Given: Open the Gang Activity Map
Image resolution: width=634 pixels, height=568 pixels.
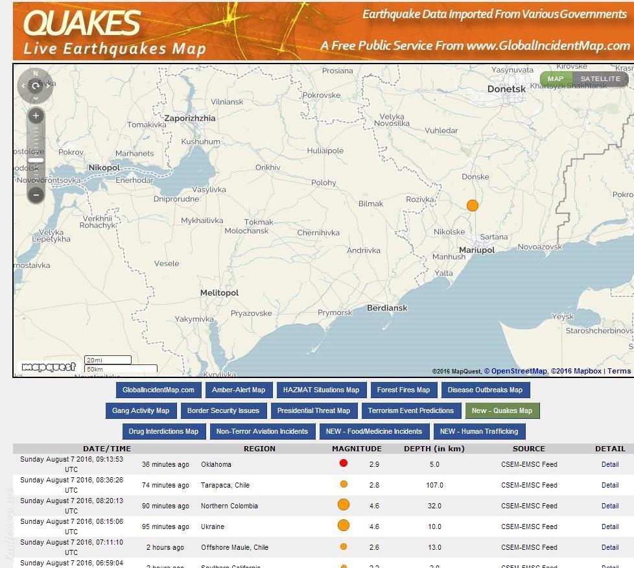Looking at the screenshot, I should pyautogui.click(x=141, y=410).
